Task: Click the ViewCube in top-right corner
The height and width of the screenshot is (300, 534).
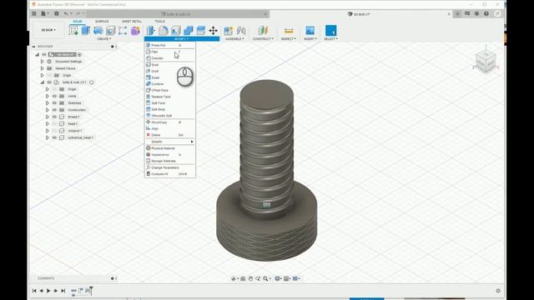Action: [486, 62]
